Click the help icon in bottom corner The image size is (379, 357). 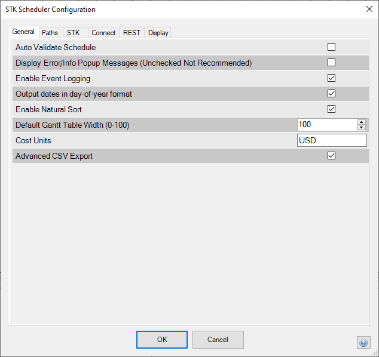363,342
